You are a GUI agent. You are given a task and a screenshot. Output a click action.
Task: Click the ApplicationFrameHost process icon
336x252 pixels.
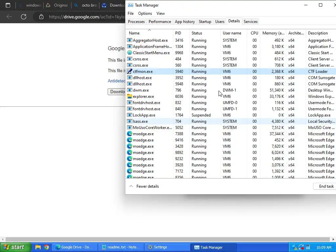tap(129, 47)
